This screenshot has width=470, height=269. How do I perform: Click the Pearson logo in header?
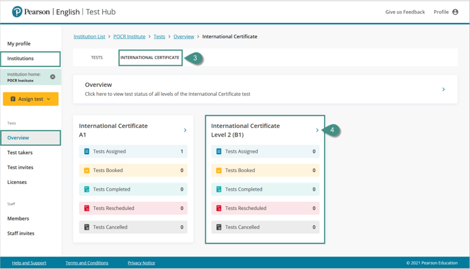(17, 12)
